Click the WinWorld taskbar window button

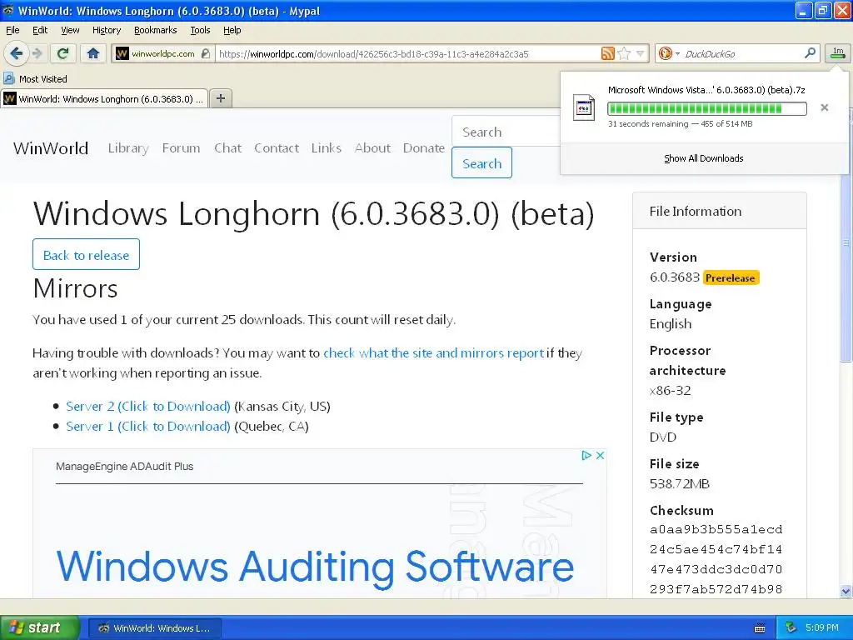click(x=154, y=628)
